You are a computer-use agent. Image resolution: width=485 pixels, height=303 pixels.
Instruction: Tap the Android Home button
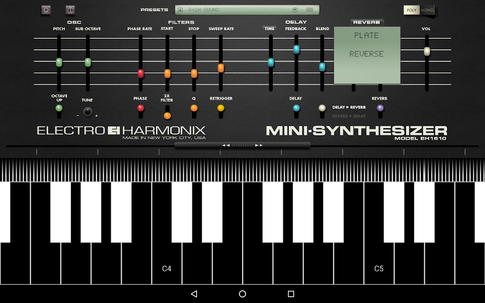tap(242, 294)
